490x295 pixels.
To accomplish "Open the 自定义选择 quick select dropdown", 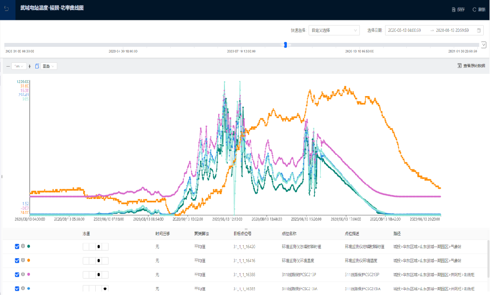I will [x=334, y=30].
